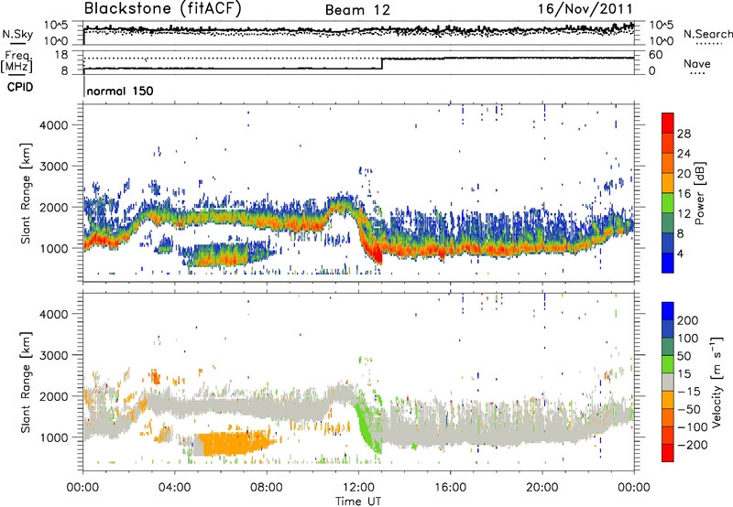Viewport: 733px width, 507px height.
Task: Click the orange velocity patch near 06:00
Action: [232, 443]
